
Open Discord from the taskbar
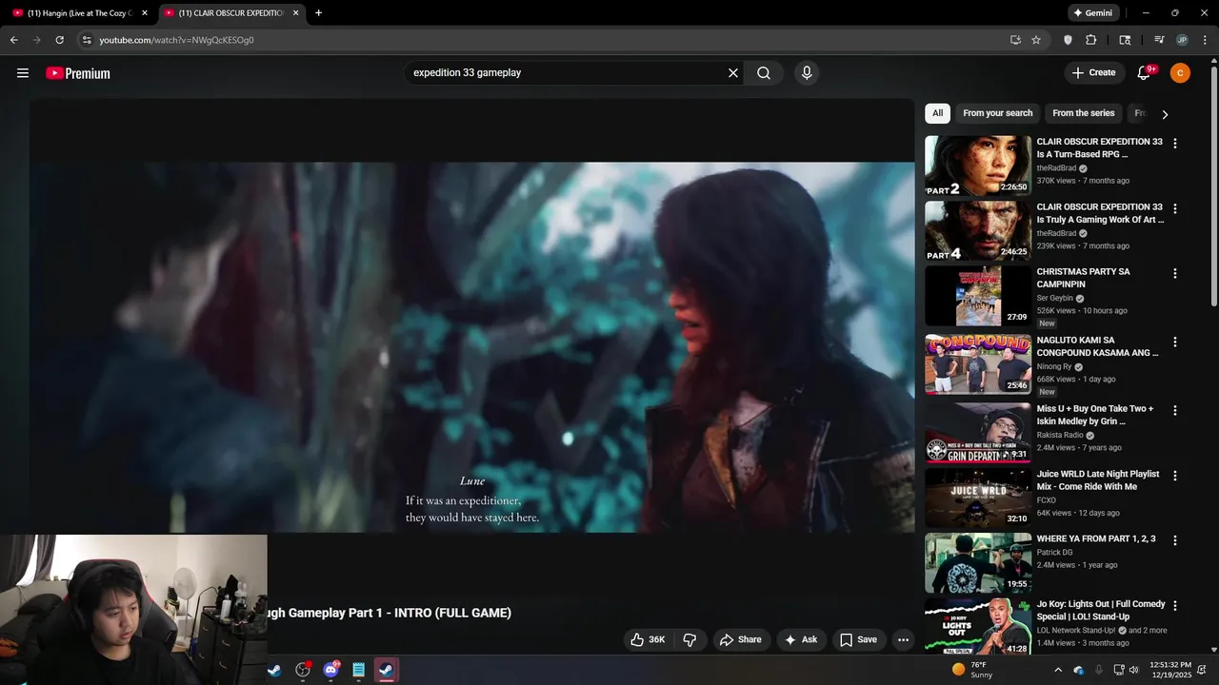tap(331, 670)
